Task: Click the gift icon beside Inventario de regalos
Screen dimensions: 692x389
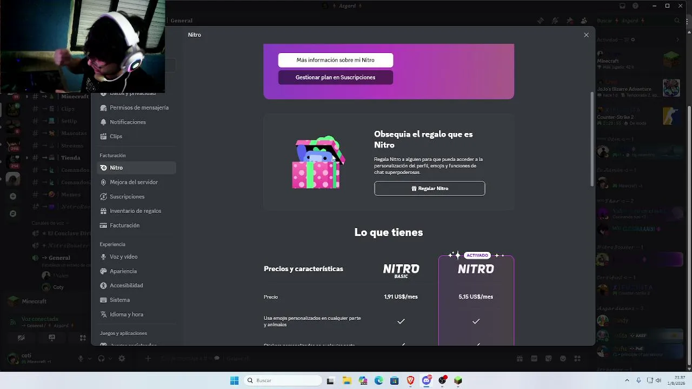Action: point(103,211)
